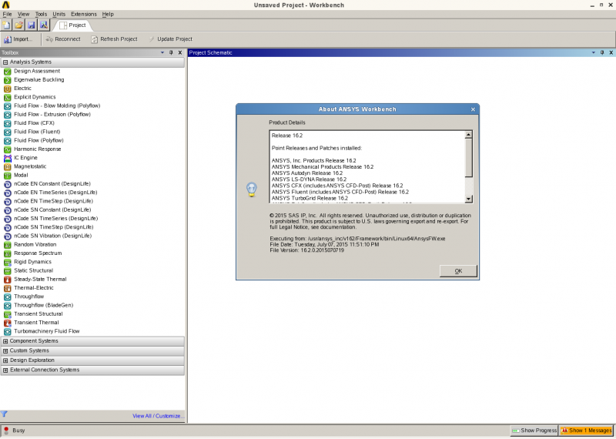Viewport: 616px width, 439px height.
Task: Select Fluid Flow - Extrusion (Polyflow)
Action: (x=52, y=115)
